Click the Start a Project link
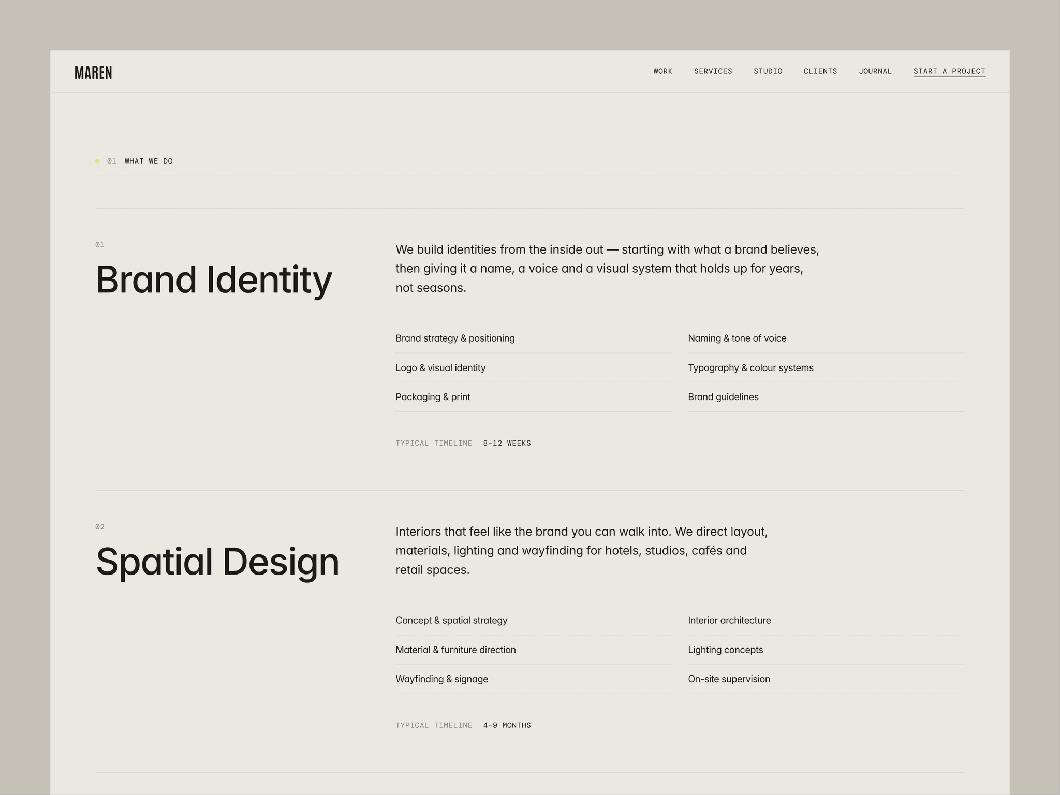1060x795 pixels. click(x=949, y=71)
